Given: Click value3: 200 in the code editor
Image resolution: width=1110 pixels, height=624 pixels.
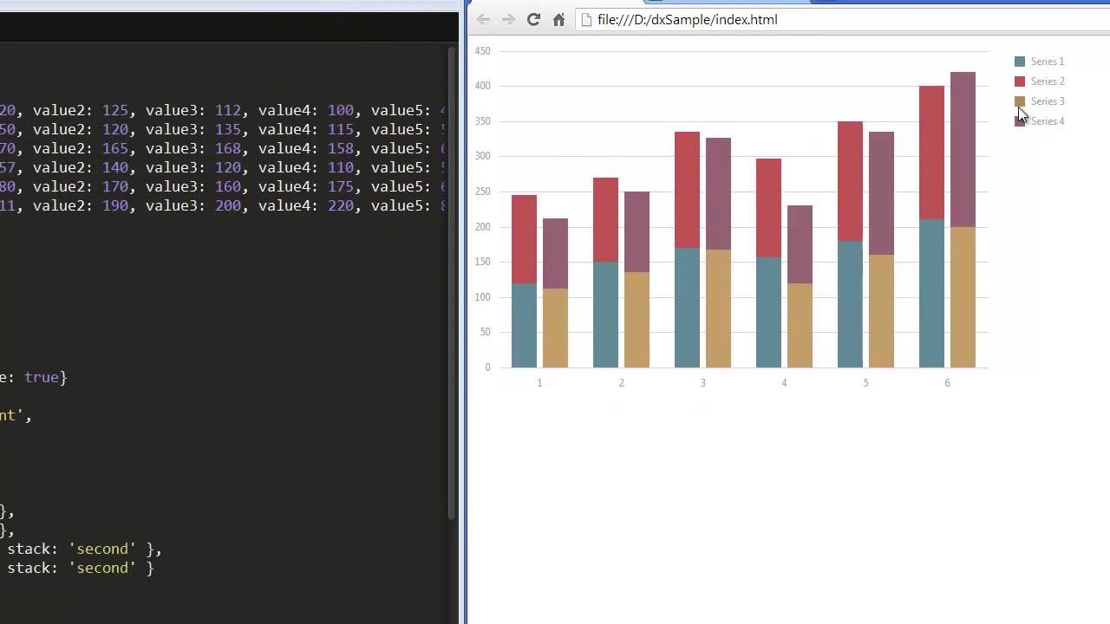Looking at the screenshot, I should pos(193,205).
